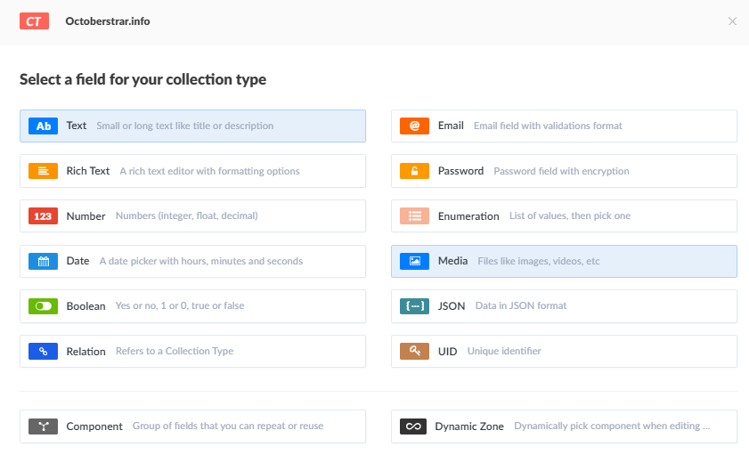Click the orange Password lock icon
Viewport: 749px width, 463px height.
click(x=414, y=171)
